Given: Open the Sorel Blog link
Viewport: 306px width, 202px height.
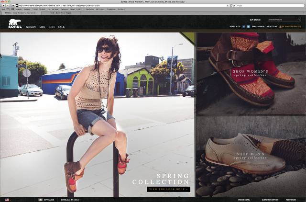Looking at the screenshot, I should point(235,27).
